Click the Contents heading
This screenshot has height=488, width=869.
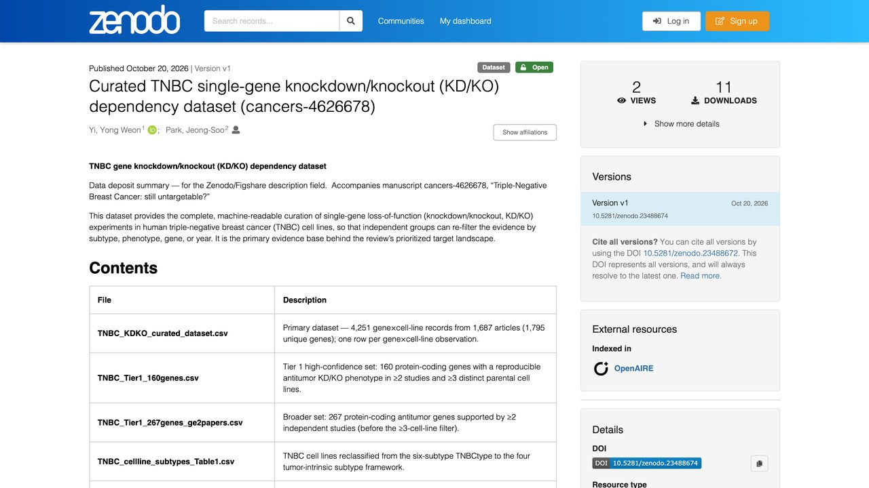(124, 268)
